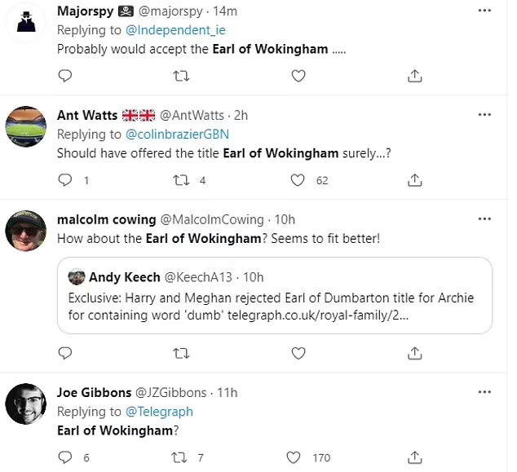Open malcolm cowing's profile picture
Screen dimensions: 517x472
[x=24, y=232]
